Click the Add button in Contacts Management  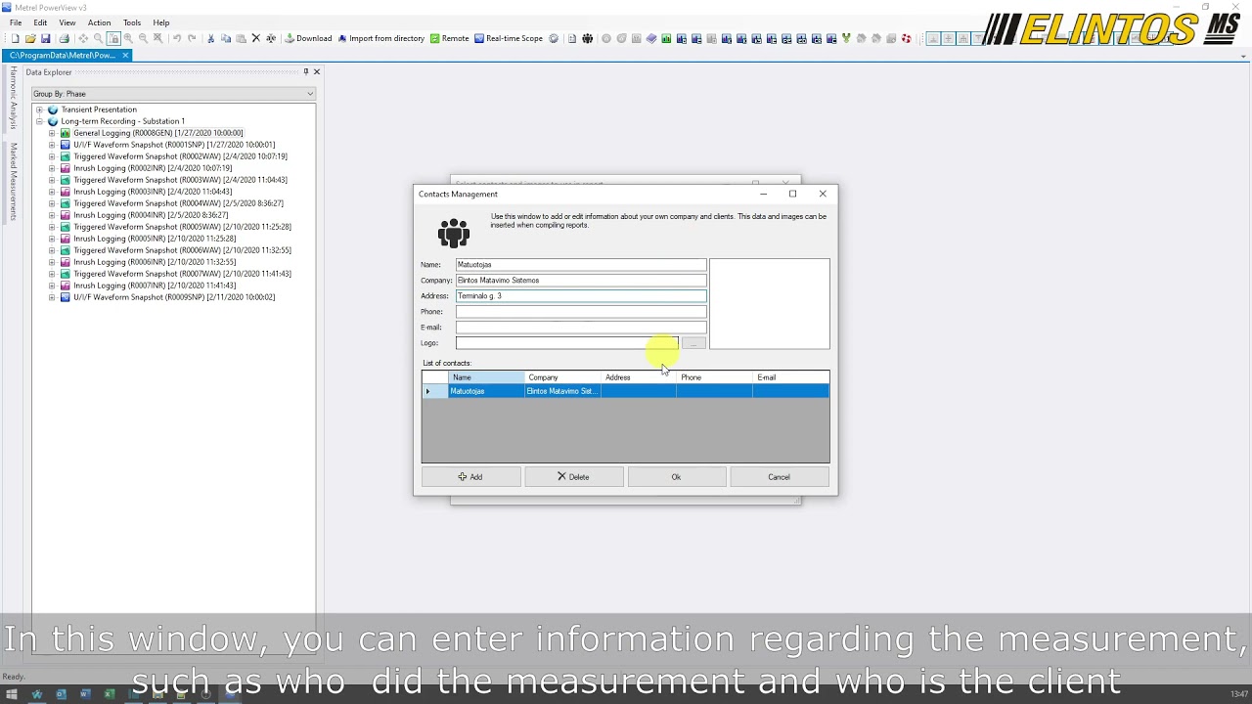click(470, 477)
